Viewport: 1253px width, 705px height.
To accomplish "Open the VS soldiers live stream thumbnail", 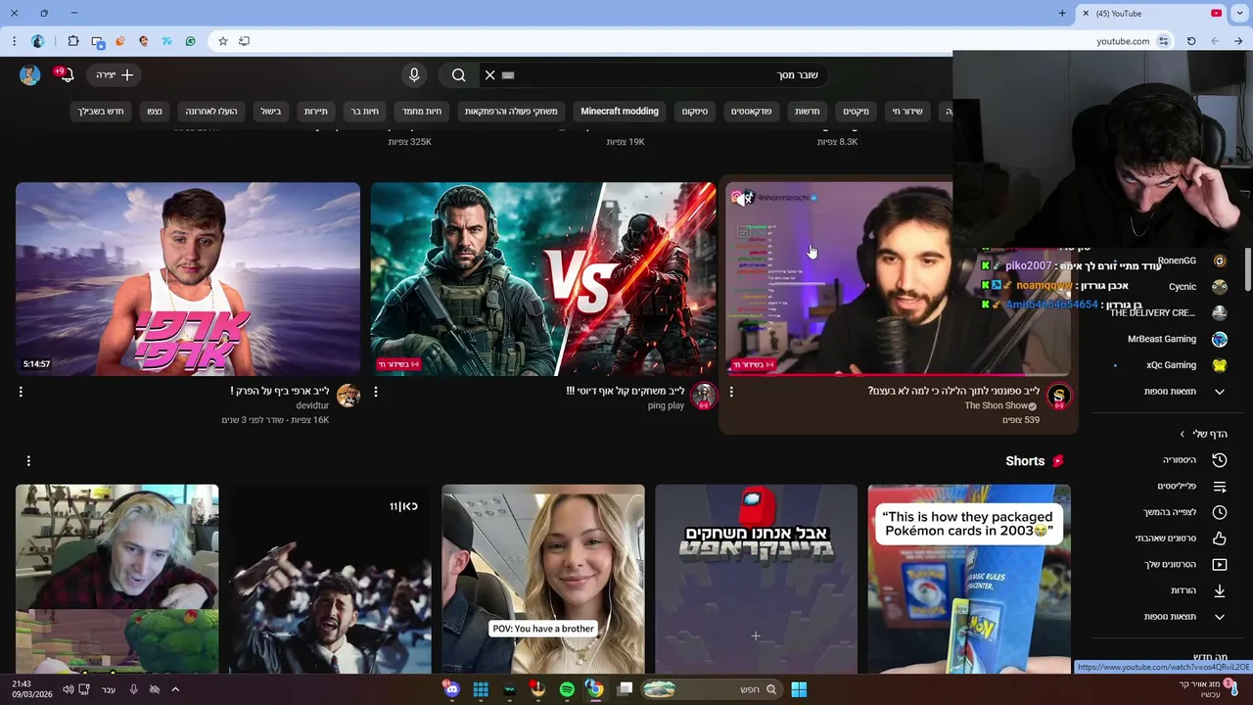I will point(543,279).
